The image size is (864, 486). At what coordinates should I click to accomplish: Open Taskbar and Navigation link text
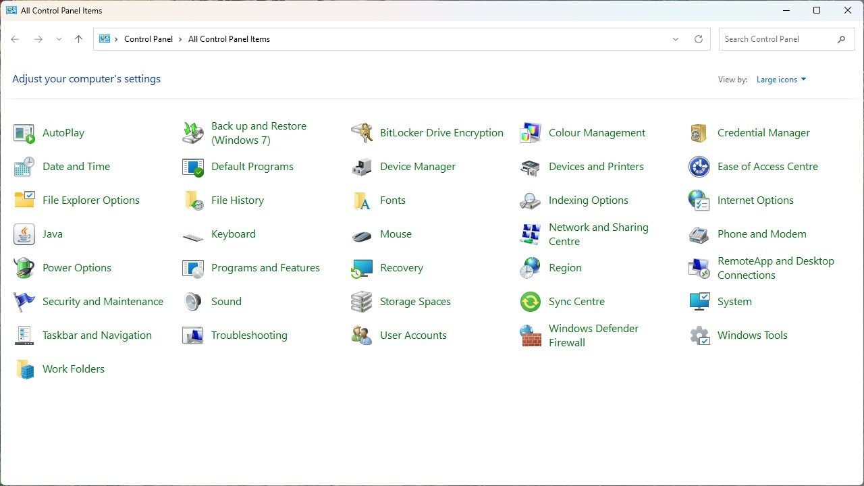coord(97,335)
